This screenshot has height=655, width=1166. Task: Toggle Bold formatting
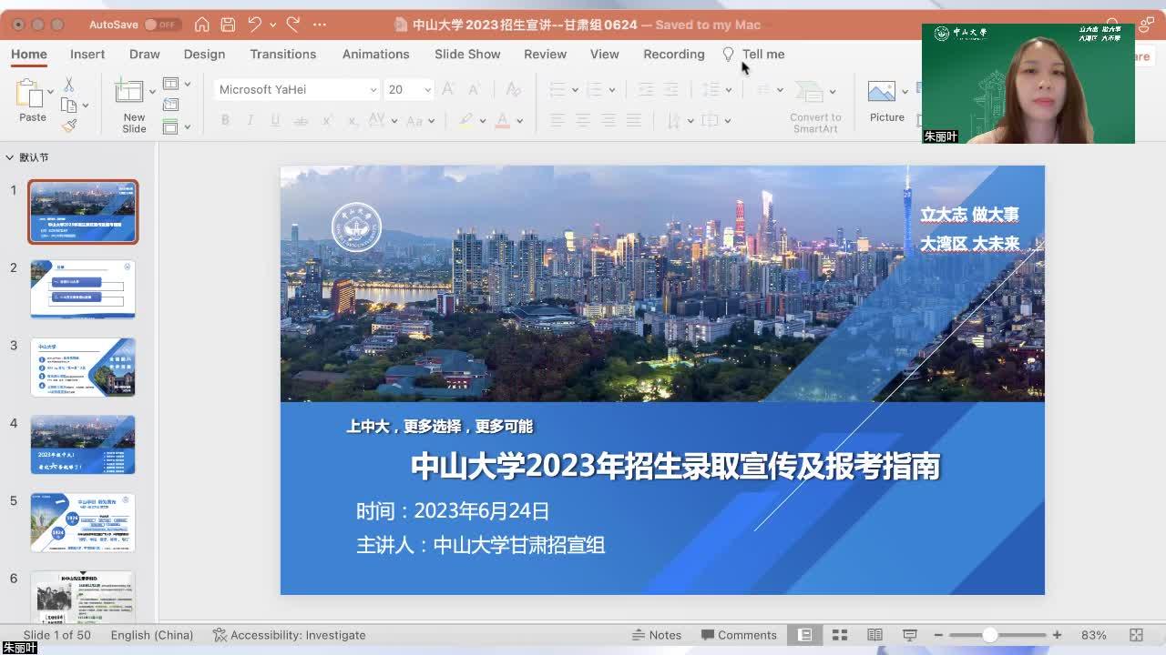(225, 120)
